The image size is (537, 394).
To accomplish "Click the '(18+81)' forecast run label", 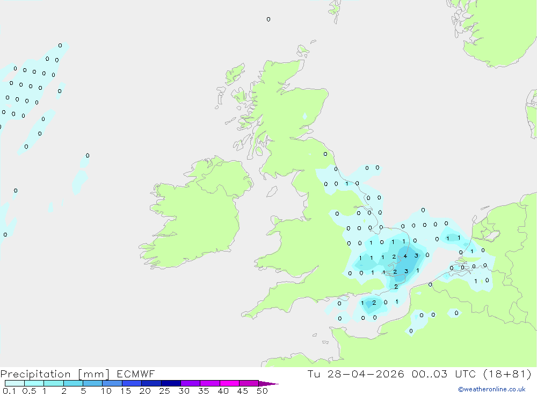I will coord(507,374).
